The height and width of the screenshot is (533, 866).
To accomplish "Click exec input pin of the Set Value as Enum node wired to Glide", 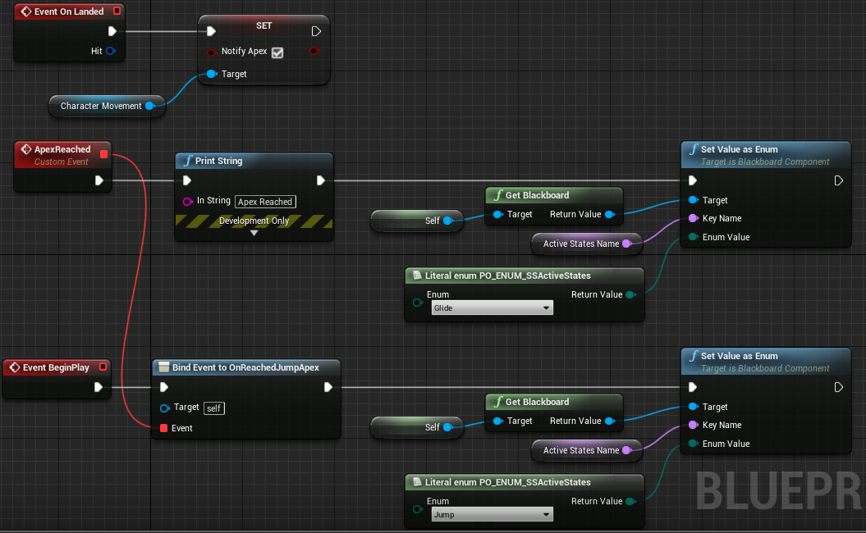I will point(693,180).
